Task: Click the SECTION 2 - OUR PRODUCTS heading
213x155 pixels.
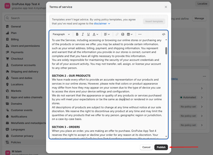Action: point(71,76)
